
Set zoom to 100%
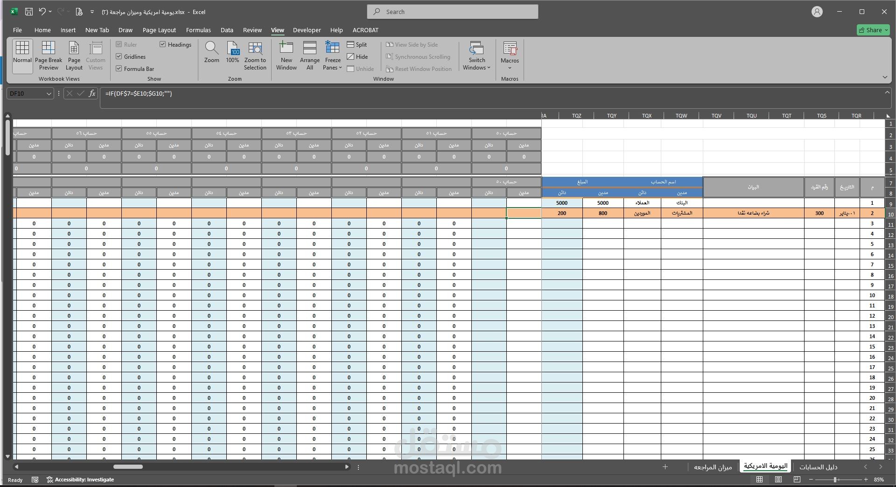[232, 52]
